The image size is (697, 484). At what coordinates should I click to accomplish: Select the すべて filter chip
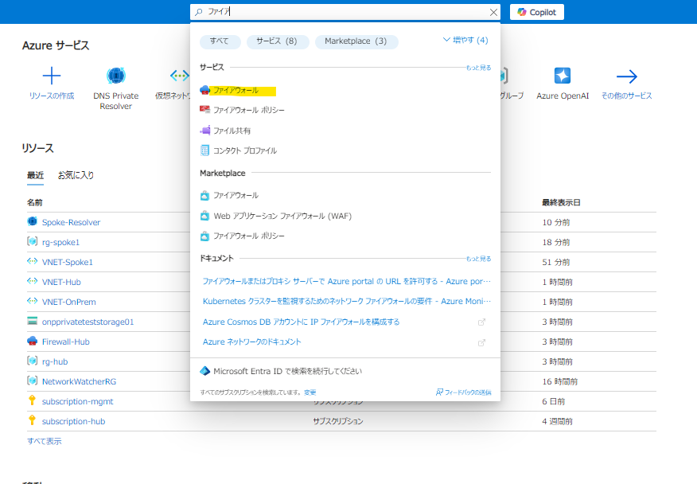pyautogui.click(x=220, y=41)
